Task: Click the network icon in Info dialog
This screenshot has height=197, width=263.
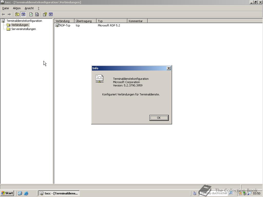Action: point(99,79)
